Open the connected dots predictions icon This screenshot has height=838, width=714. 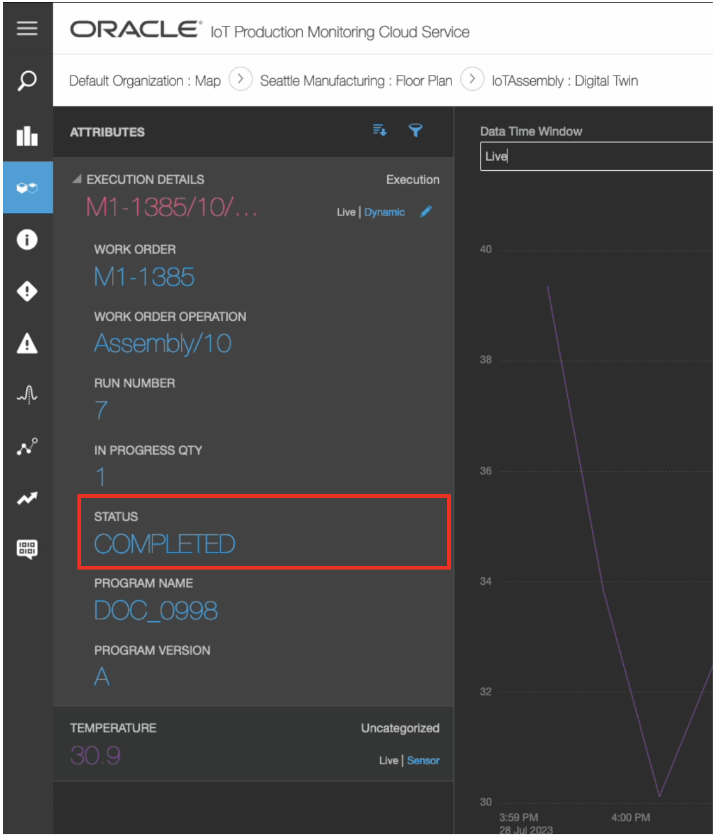[x=27, y=447]
